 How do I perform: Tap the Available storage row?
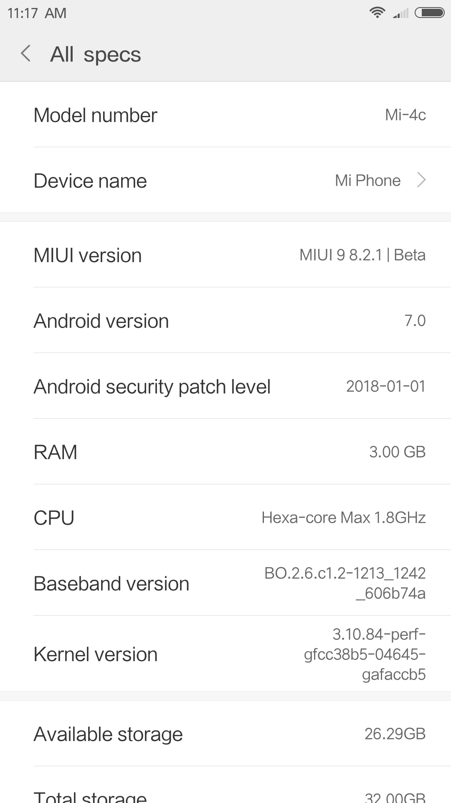pos(225,734)
